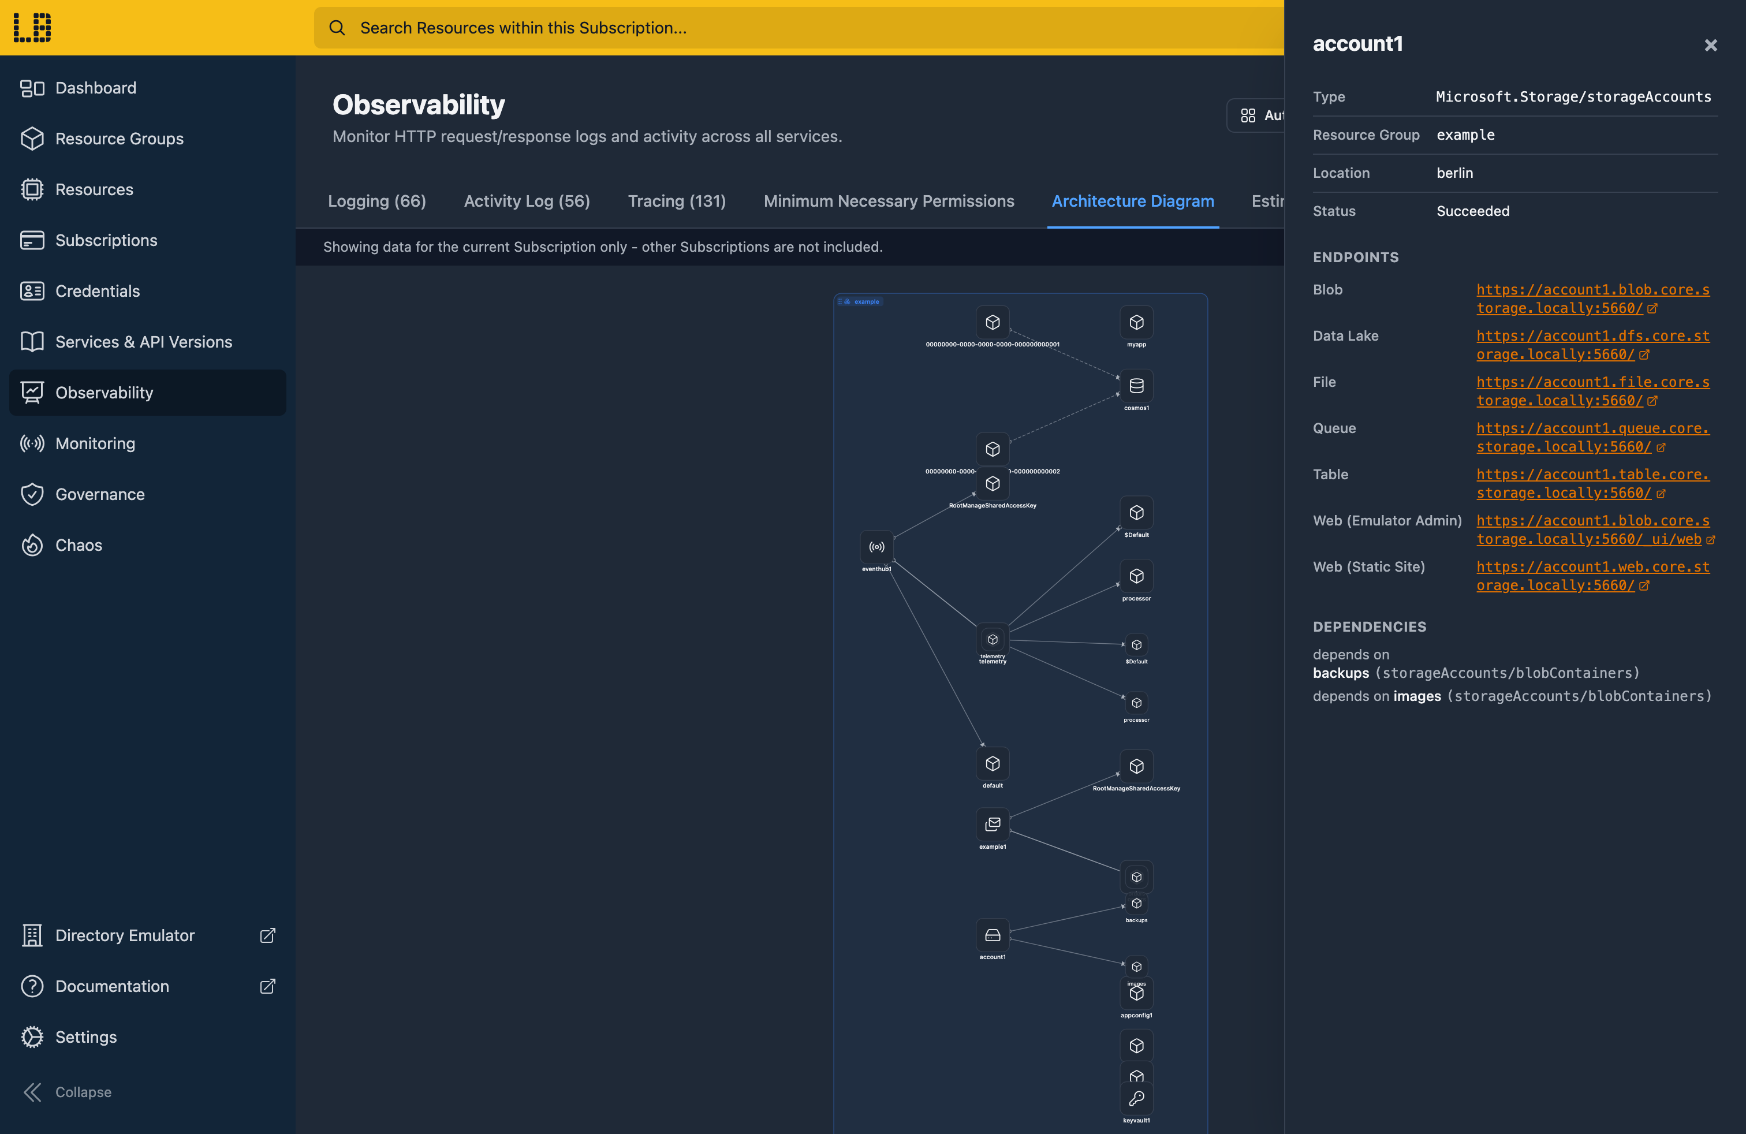Click the images dependency name
Screen dimensions: 1746x1134
point(1417,696)
